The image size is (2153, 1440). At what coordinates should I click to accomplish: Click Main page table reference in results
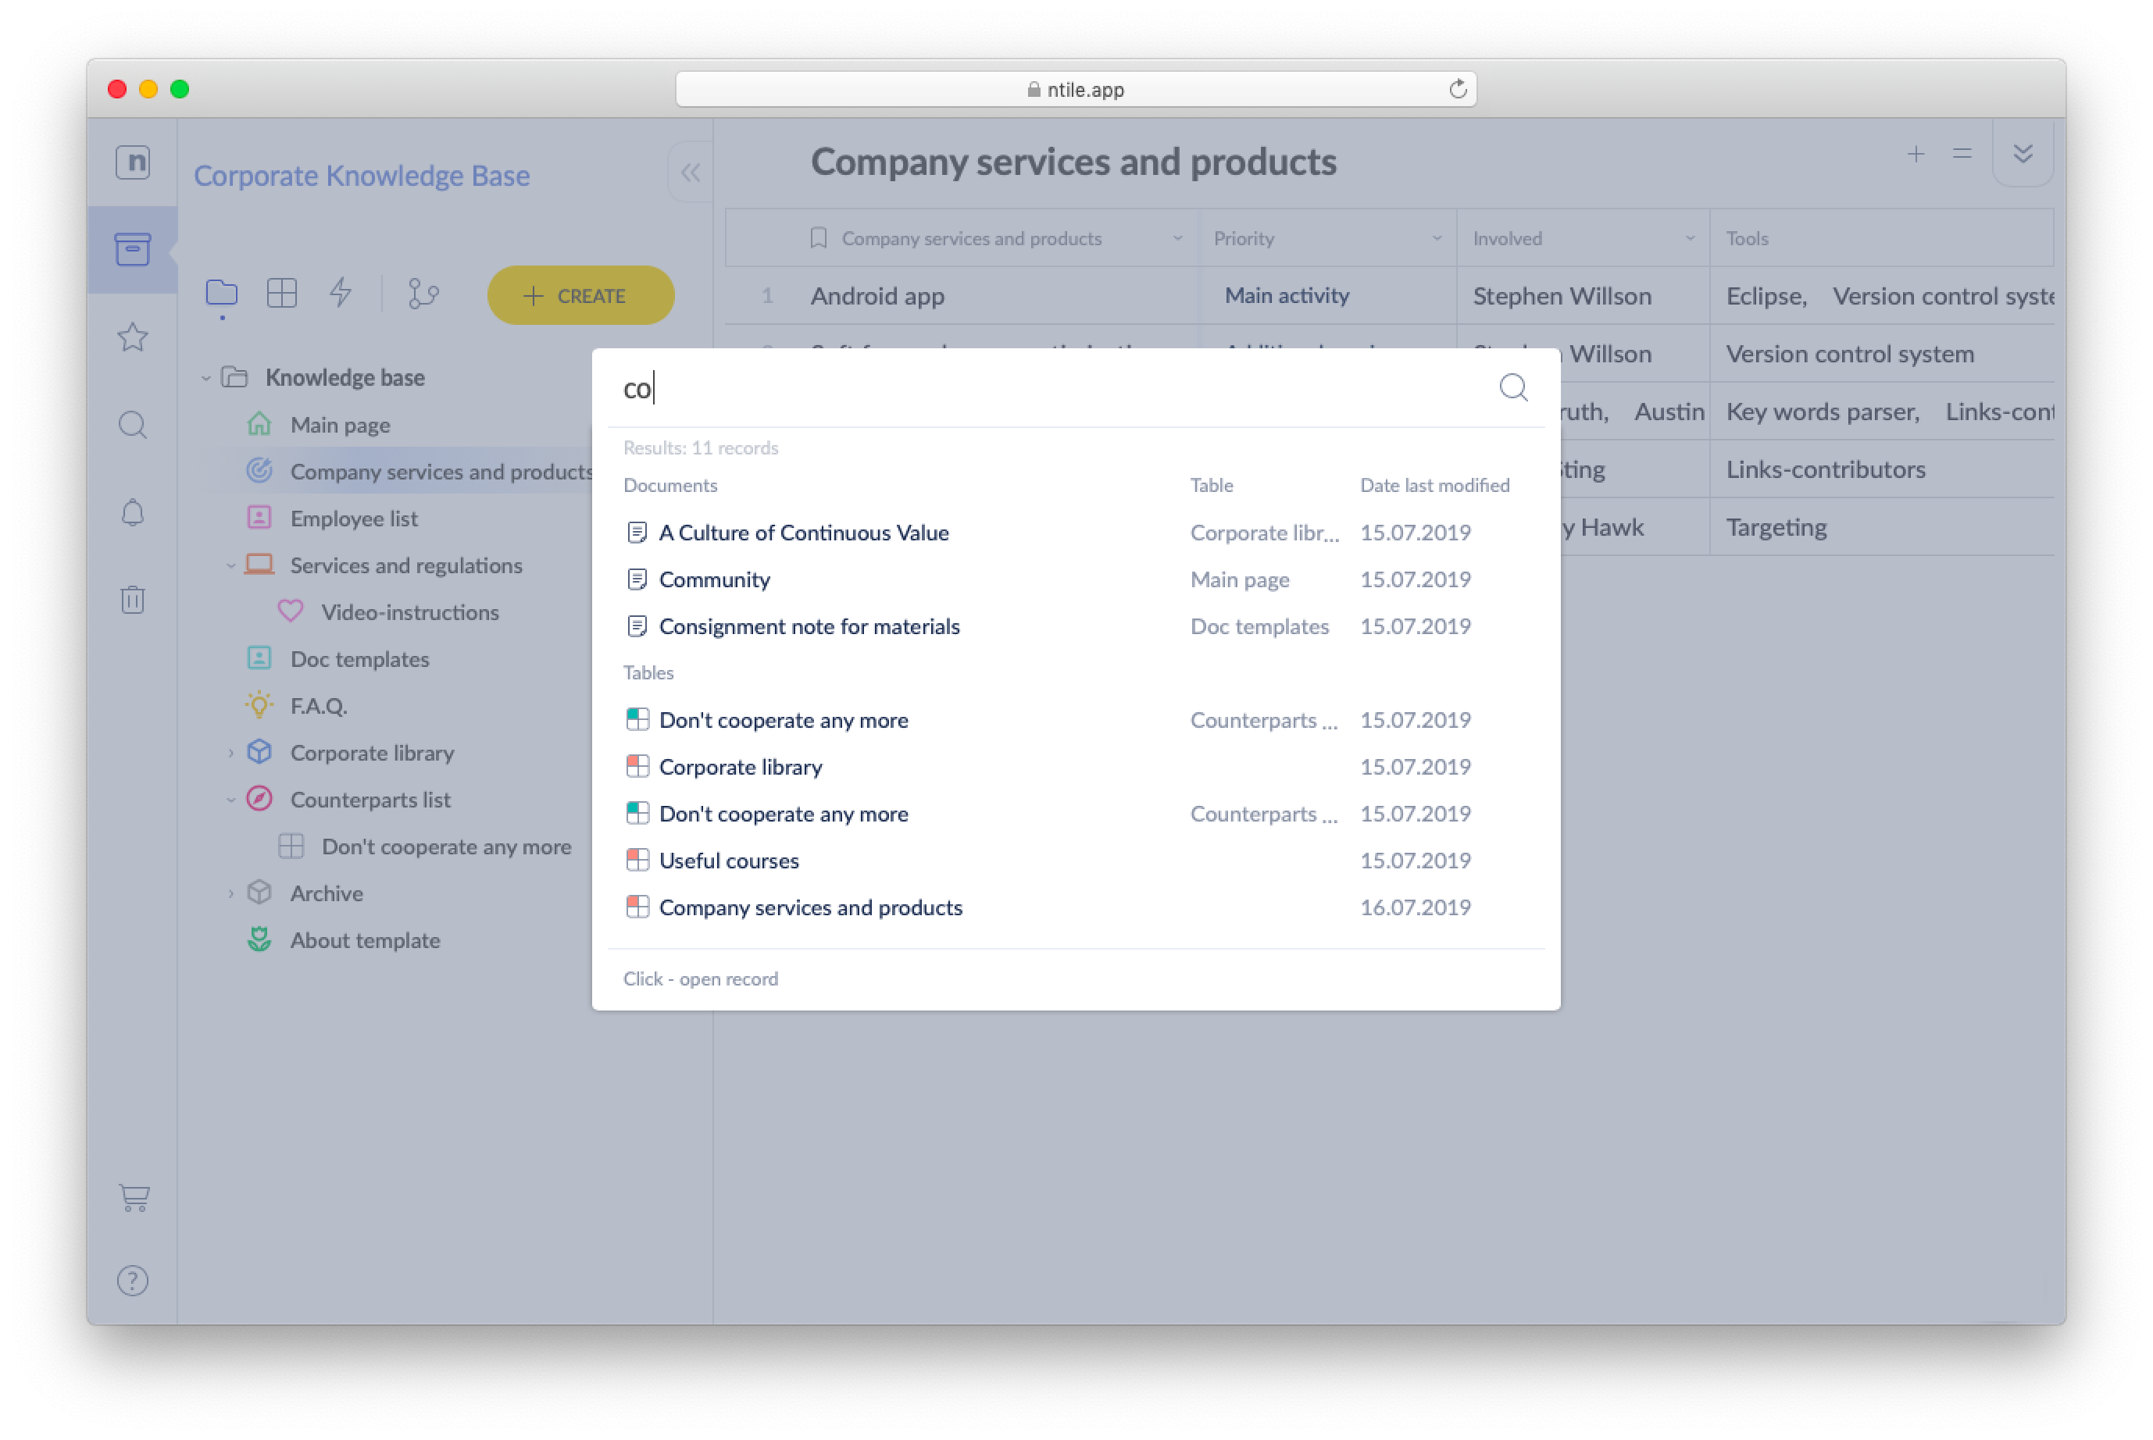click(x=1240, y=579)
